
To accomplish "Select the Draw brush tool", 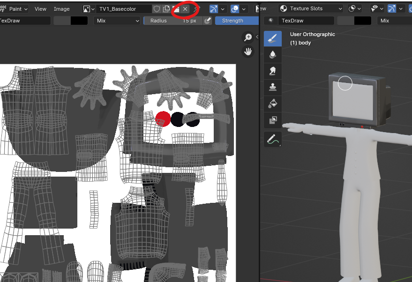I will (x=273, y=39).
